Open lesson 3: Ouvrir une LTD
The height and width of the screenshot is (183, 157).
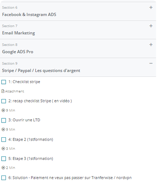tap(24, 120)
